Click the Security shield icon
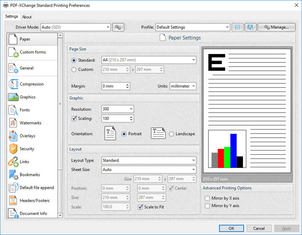Image resolution: width=302 pixels, height=235 pixels. [13, 149]
